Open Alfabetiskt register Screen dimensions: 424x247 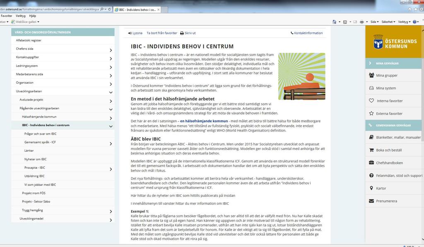pos(29,40)
